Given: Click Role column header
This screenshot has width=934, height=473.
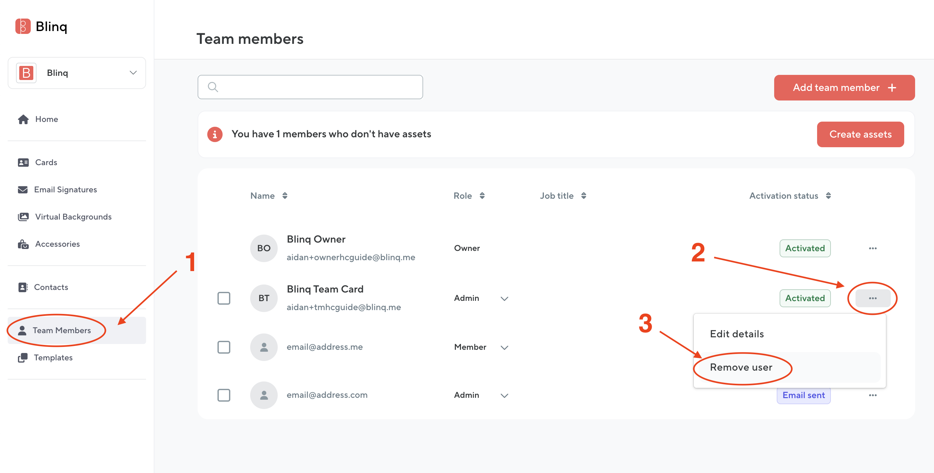Looking at the screenshot, I should pos(463,196).
